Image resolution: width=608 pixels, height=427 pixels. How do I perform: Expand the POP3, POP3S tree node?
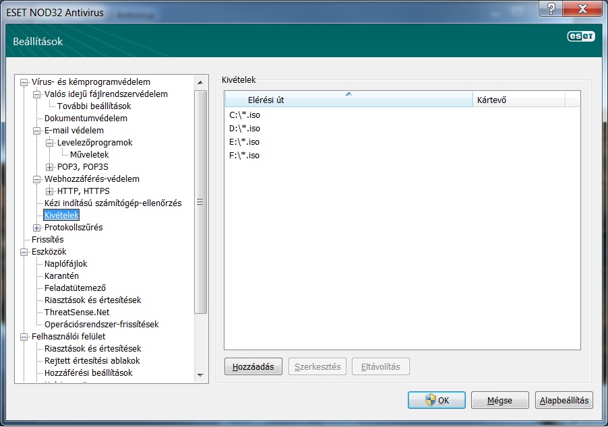(x=50, y=167)
